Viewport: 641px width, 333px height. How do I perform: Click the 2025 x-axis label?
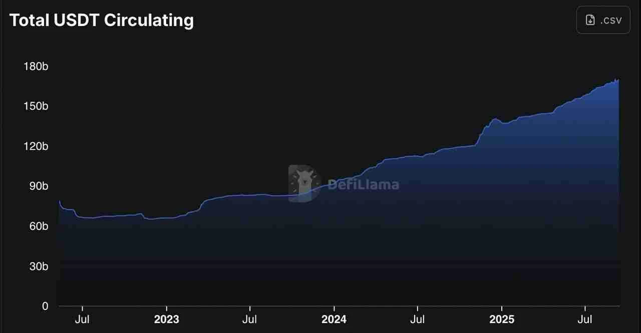coord(501,319)
